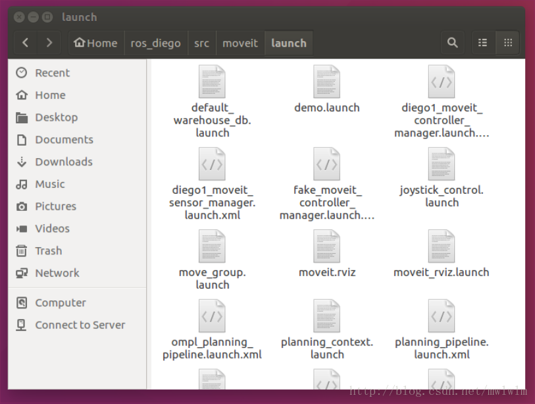
Task: Click the src breadcrumb
Action: click(x=201, y=43)
